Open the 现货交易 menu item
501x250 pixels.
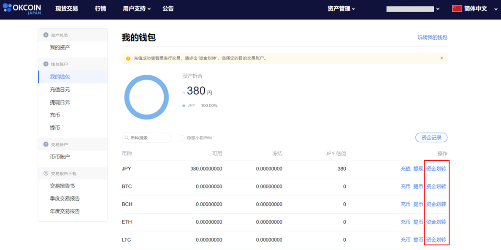click(66, 9)
